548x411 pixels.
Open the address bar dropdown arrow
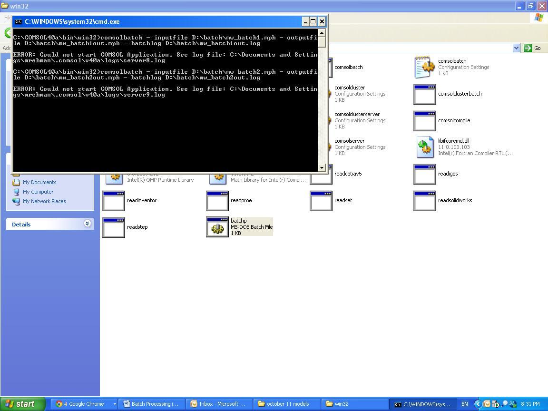tap(516, 48)
